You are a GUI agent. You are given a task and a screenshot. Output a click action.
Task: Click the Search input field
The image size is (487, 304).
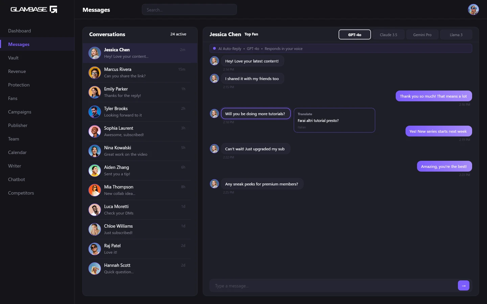189,10
